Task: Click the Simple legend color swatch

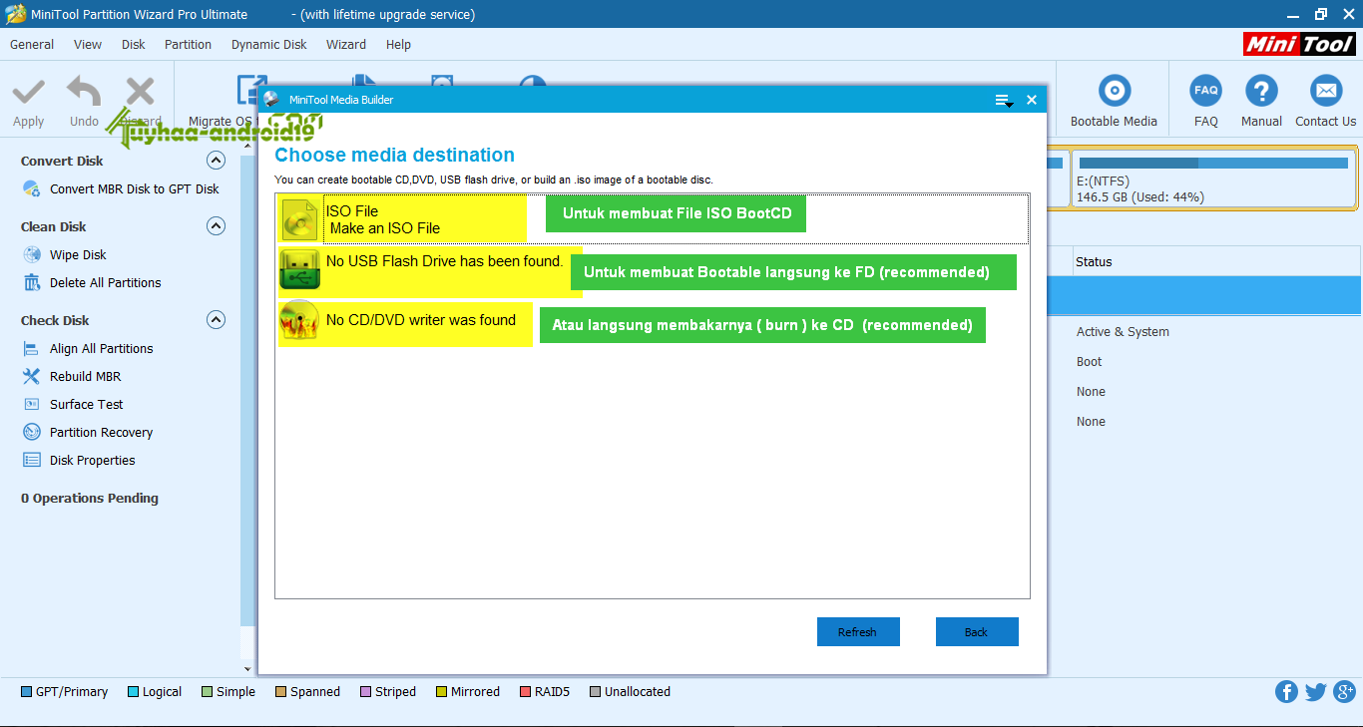Action: point(207,691)
